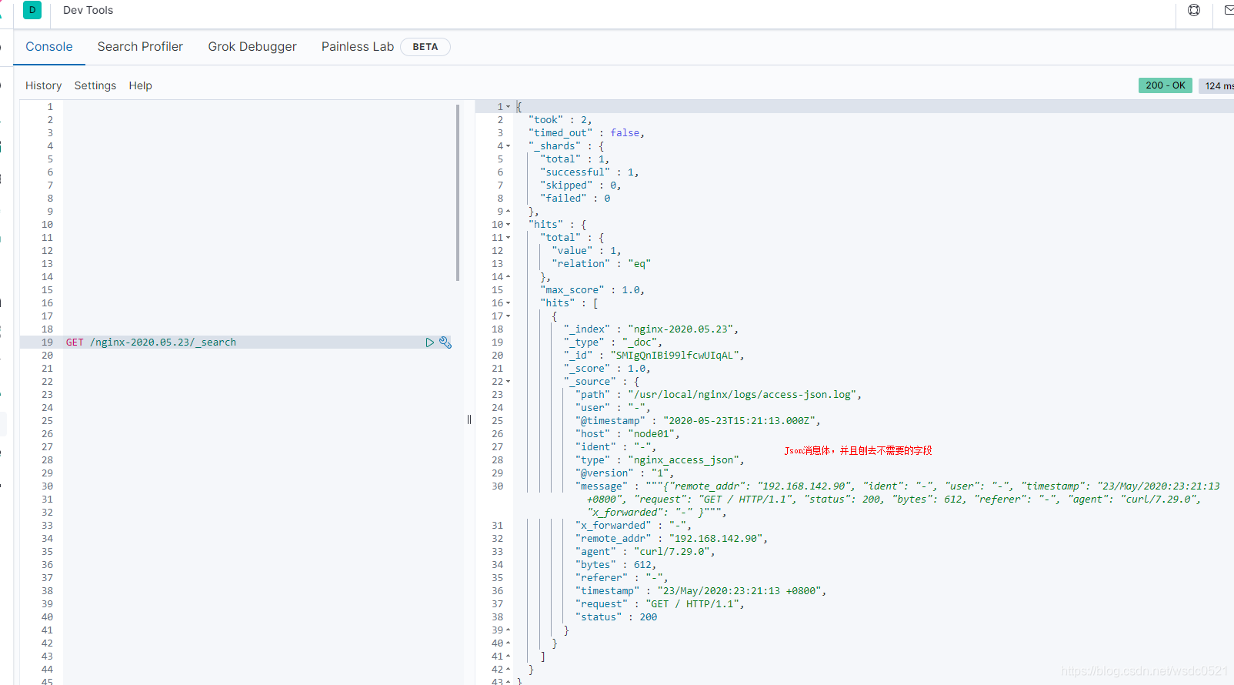Open Settings menu in console
1234x685 pixels.
[x=95, y=85]
